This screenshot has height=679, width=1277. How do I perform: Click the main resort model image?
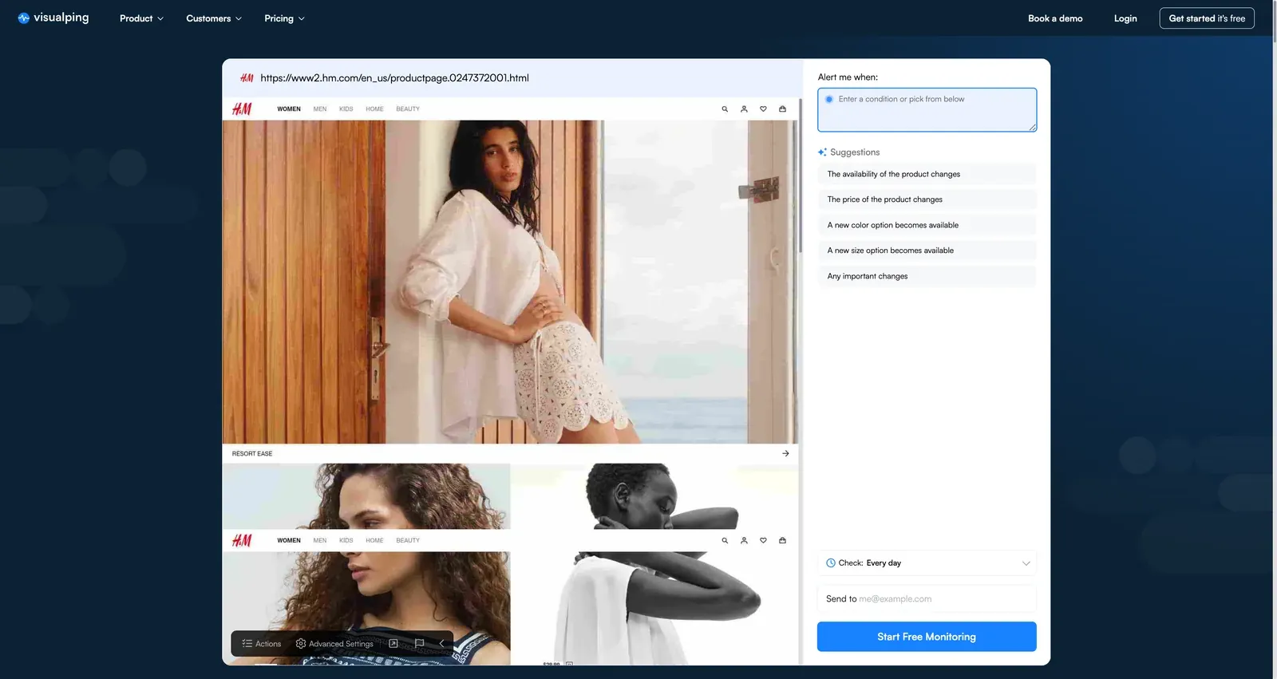click(x=510, y=282)
